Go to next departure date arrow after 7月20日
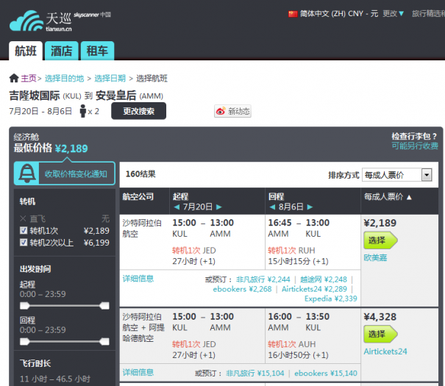 coord(218,207)
